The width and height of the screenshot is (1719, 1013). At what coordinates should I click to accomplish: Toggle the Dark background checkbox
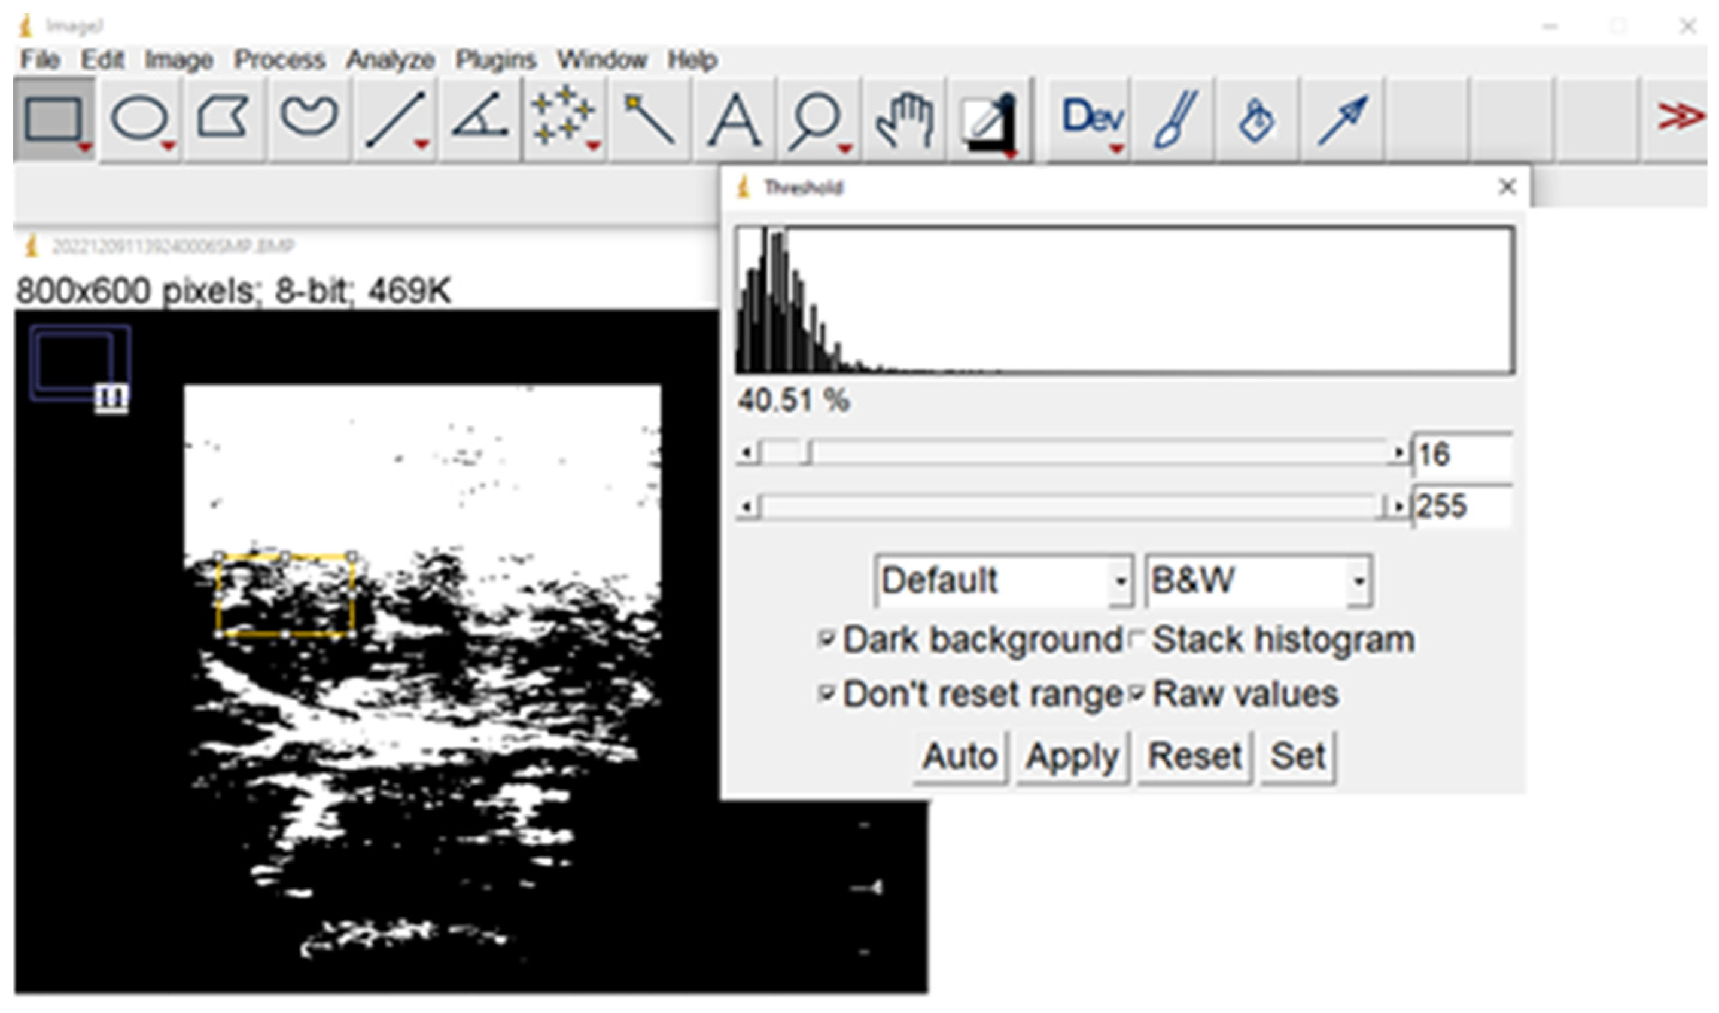(826, 640)
